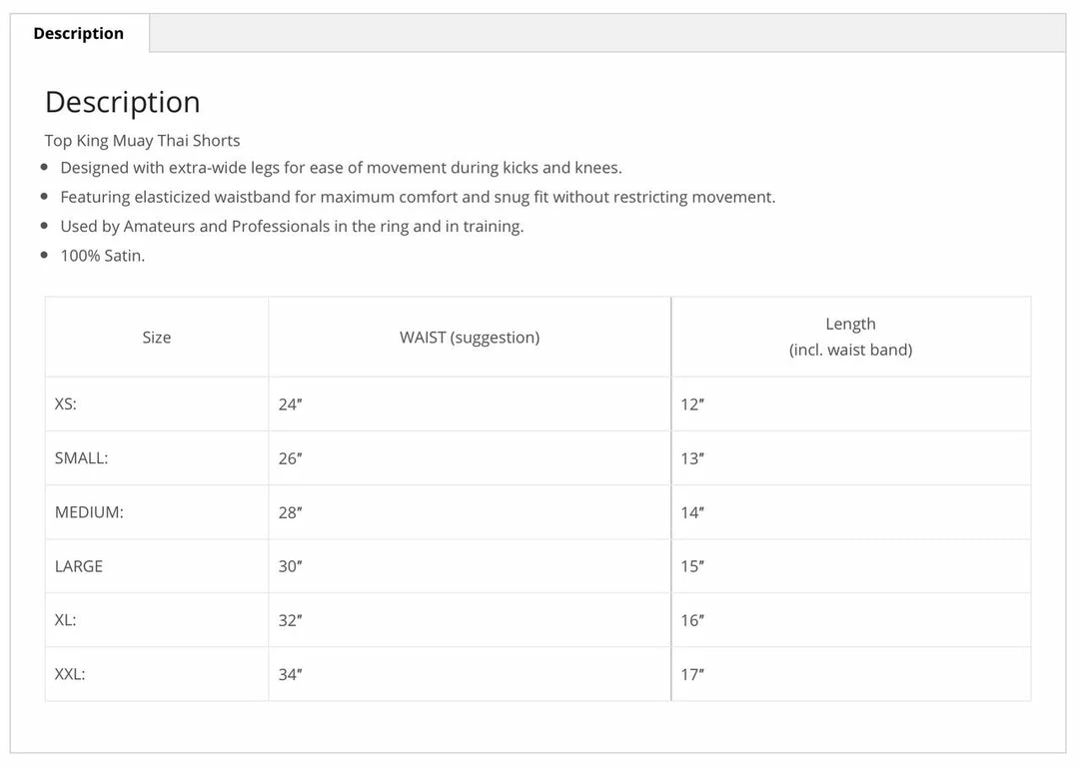This screenshot has width=1079, height=767.
Task: Click the Size column header
Action: (x=157, y=338)
